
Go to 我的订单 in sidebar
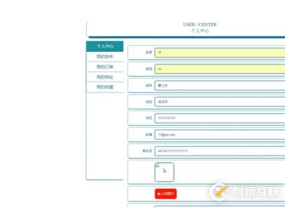pyautogui.click(x=105, y=67)
